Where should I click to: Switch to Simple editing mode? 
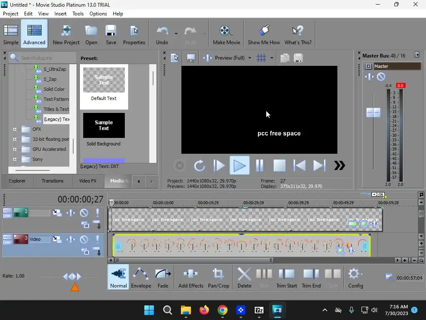coord(10,34)
